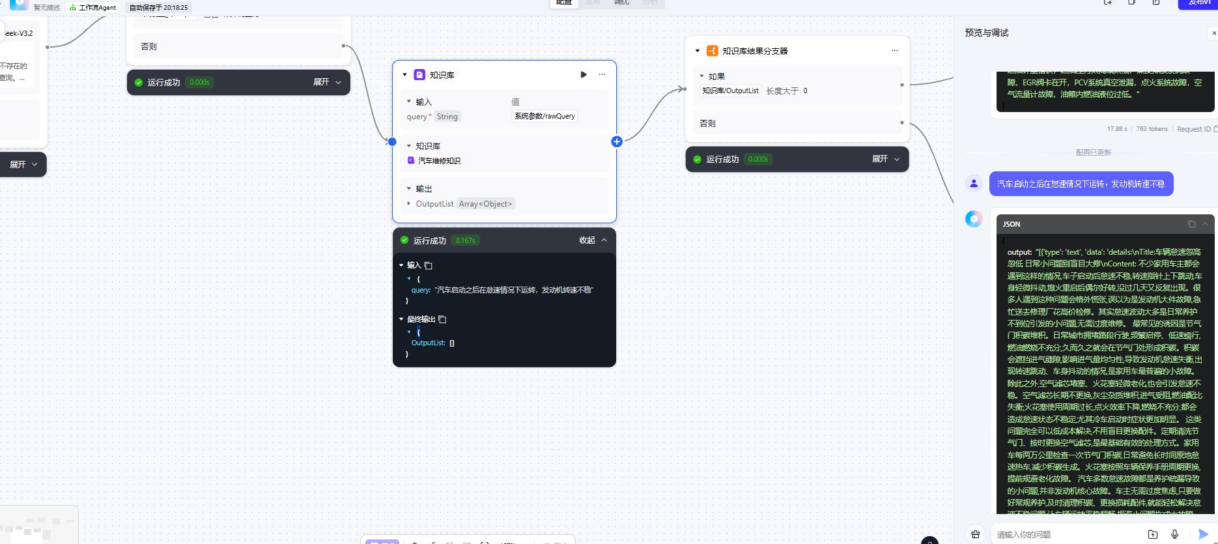Image resolution: width=1218 pixels, height=544 pixels.
Task: Expand the leftmost cut-off node 展开 dropdown
Action: point(23,165)
